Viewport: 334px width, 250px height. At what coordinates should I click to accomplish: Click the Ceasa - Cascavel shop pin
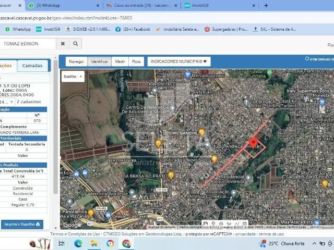[x=108, y=216]
